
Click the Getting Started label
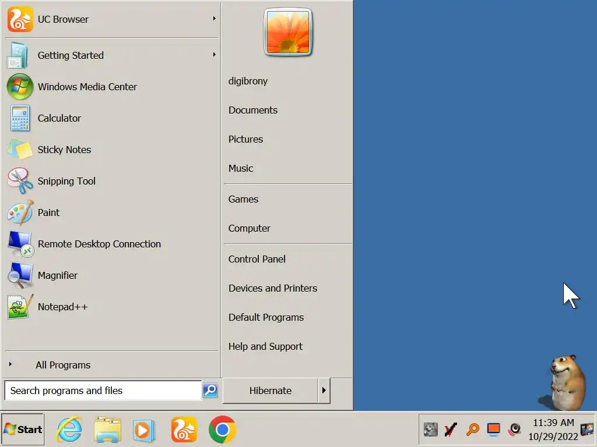click(x=71, y=55)
